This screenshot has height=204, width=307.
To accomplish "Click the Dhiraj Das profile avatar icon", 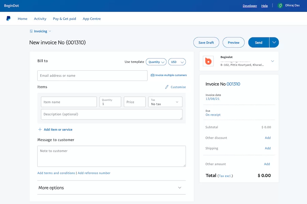I will (280, 5).
